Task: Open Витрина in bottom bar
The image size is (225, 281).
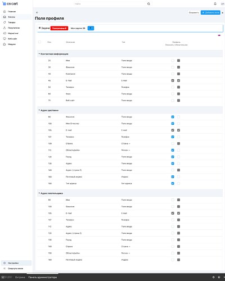Action: pyautogui.click(x=20, y=277)
